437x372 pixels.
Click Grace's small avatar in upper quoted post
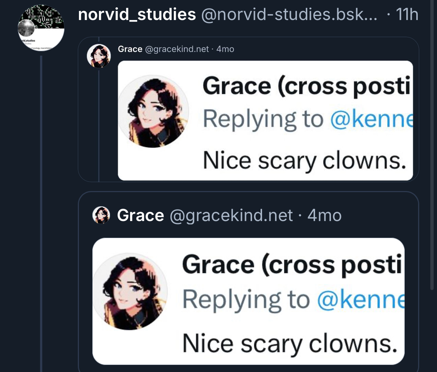pos(99,56)
